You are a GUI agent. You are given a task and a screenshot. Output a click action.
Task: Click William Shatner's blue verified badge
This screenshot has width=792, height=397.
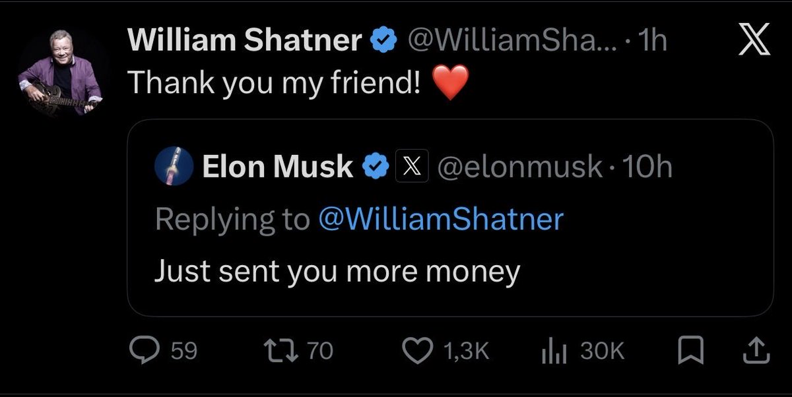(x=384, y=42)
